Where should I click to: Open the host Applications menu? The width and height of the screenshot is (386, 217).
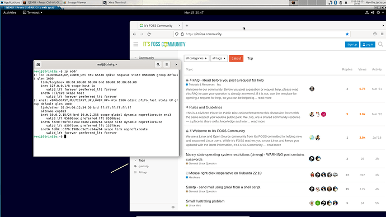pyautogui.click(x=10, y=2)
